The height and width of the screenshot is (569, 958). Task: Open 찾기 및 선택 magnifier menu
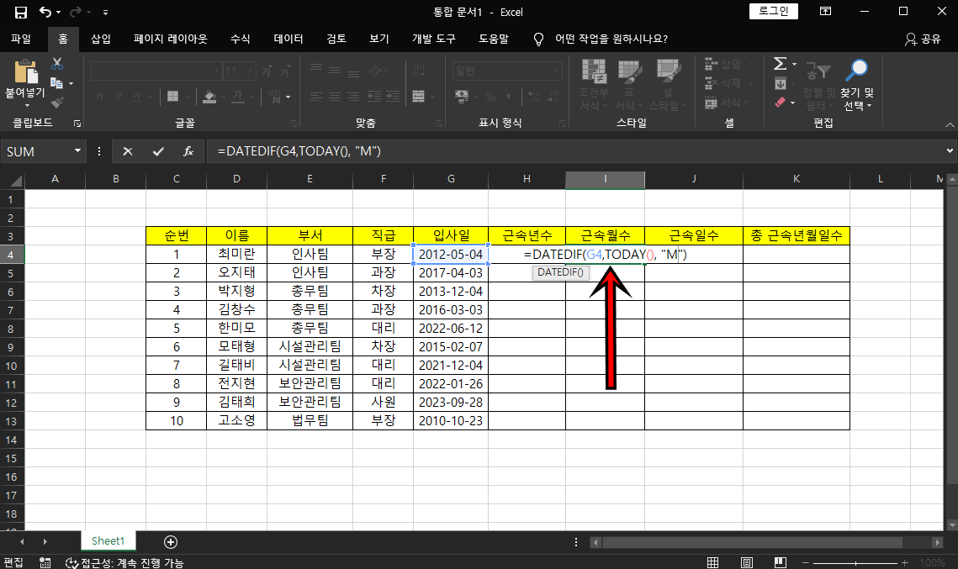[x=856, y=86]
